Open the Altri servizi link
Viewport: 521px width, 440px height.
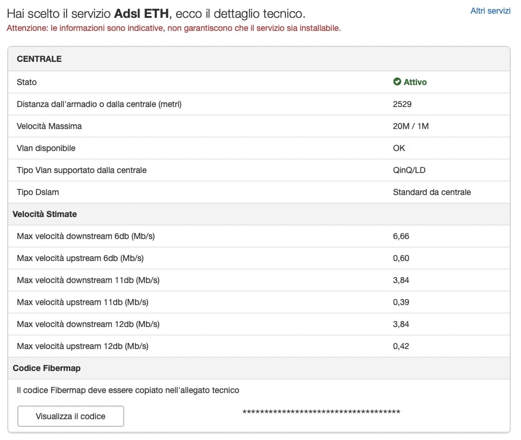pos(490,11)
